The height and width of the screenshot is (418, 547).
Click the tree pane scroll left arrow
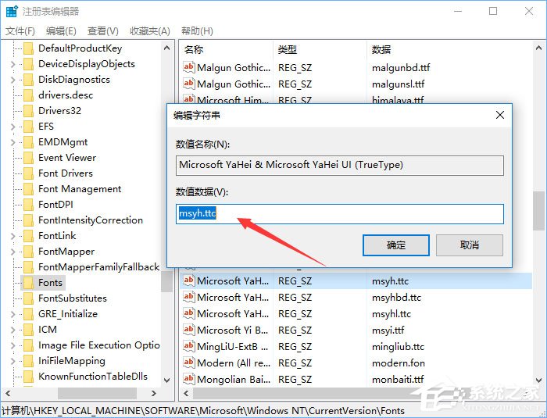click(8, 394)
